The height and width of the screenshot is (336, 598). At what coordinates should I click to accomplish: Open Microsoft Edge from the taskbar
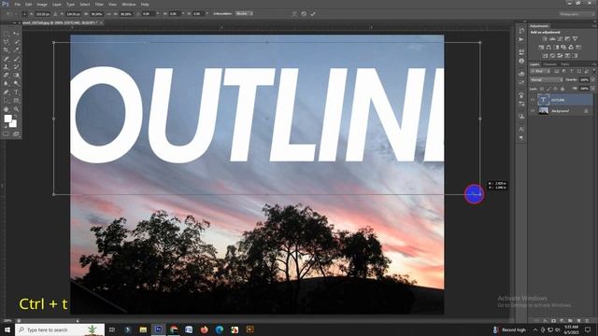[x=220, y=329]
